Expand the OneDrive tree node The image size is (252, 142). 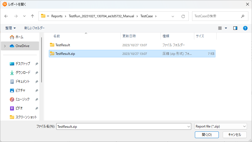point(5,46)
